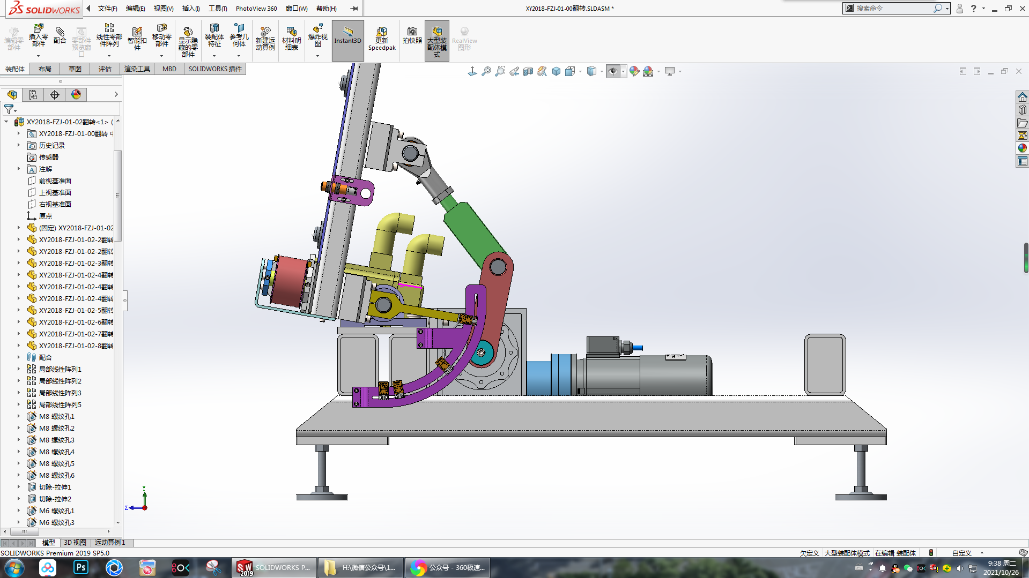
Task: Expand 局部线性阵列1 node
Action: (18, 369)
